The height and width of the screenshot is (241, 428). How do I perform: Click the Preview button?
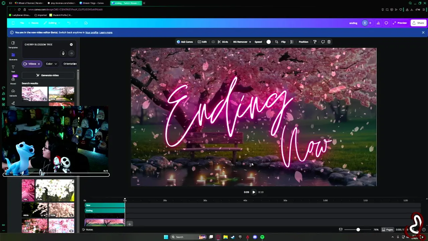coord(400,23)
